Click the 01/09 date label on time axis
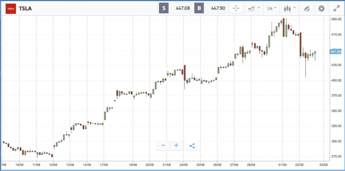345x171 pixels. point(282,165)
